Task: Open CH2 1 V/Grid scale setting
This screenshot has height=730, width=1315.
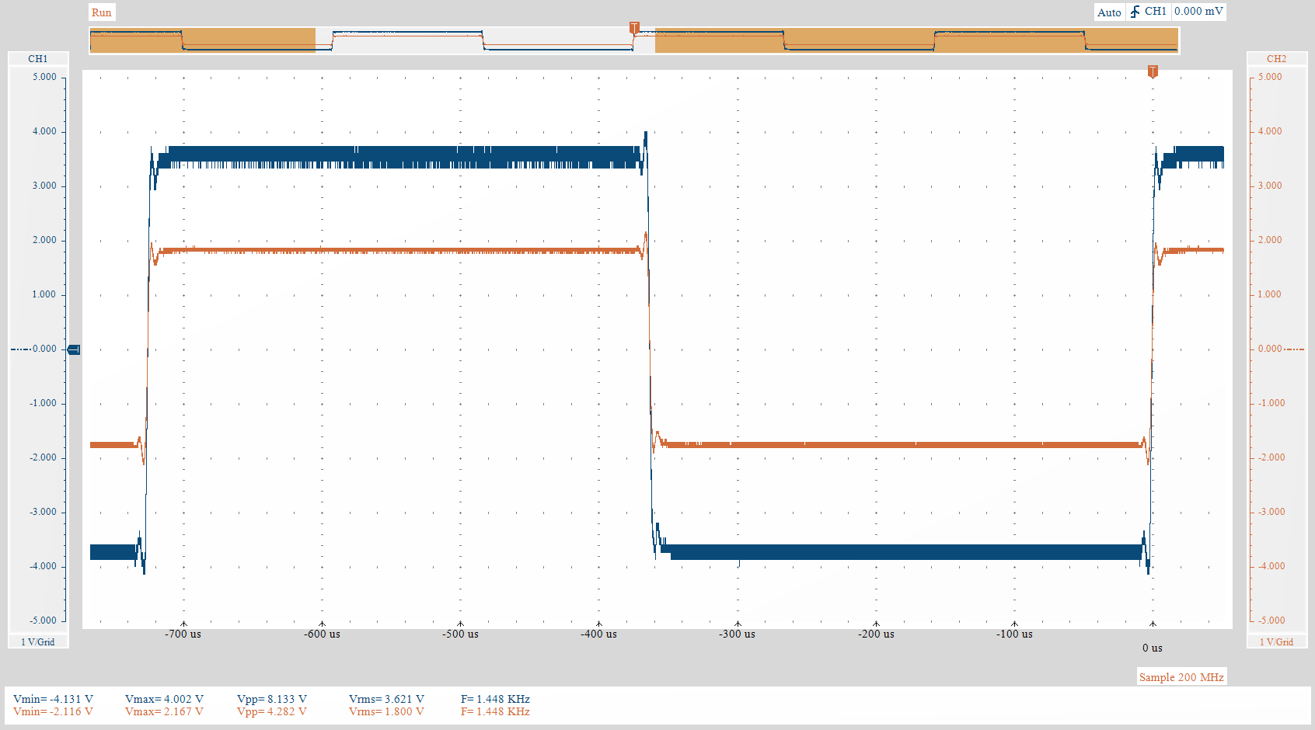Action: [x=1276, y=642]
